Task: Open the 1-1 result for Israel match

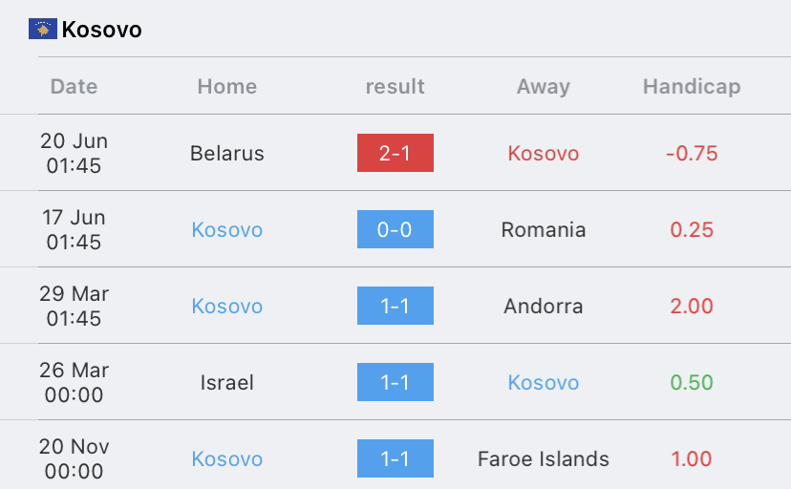Action: [395, 382]
